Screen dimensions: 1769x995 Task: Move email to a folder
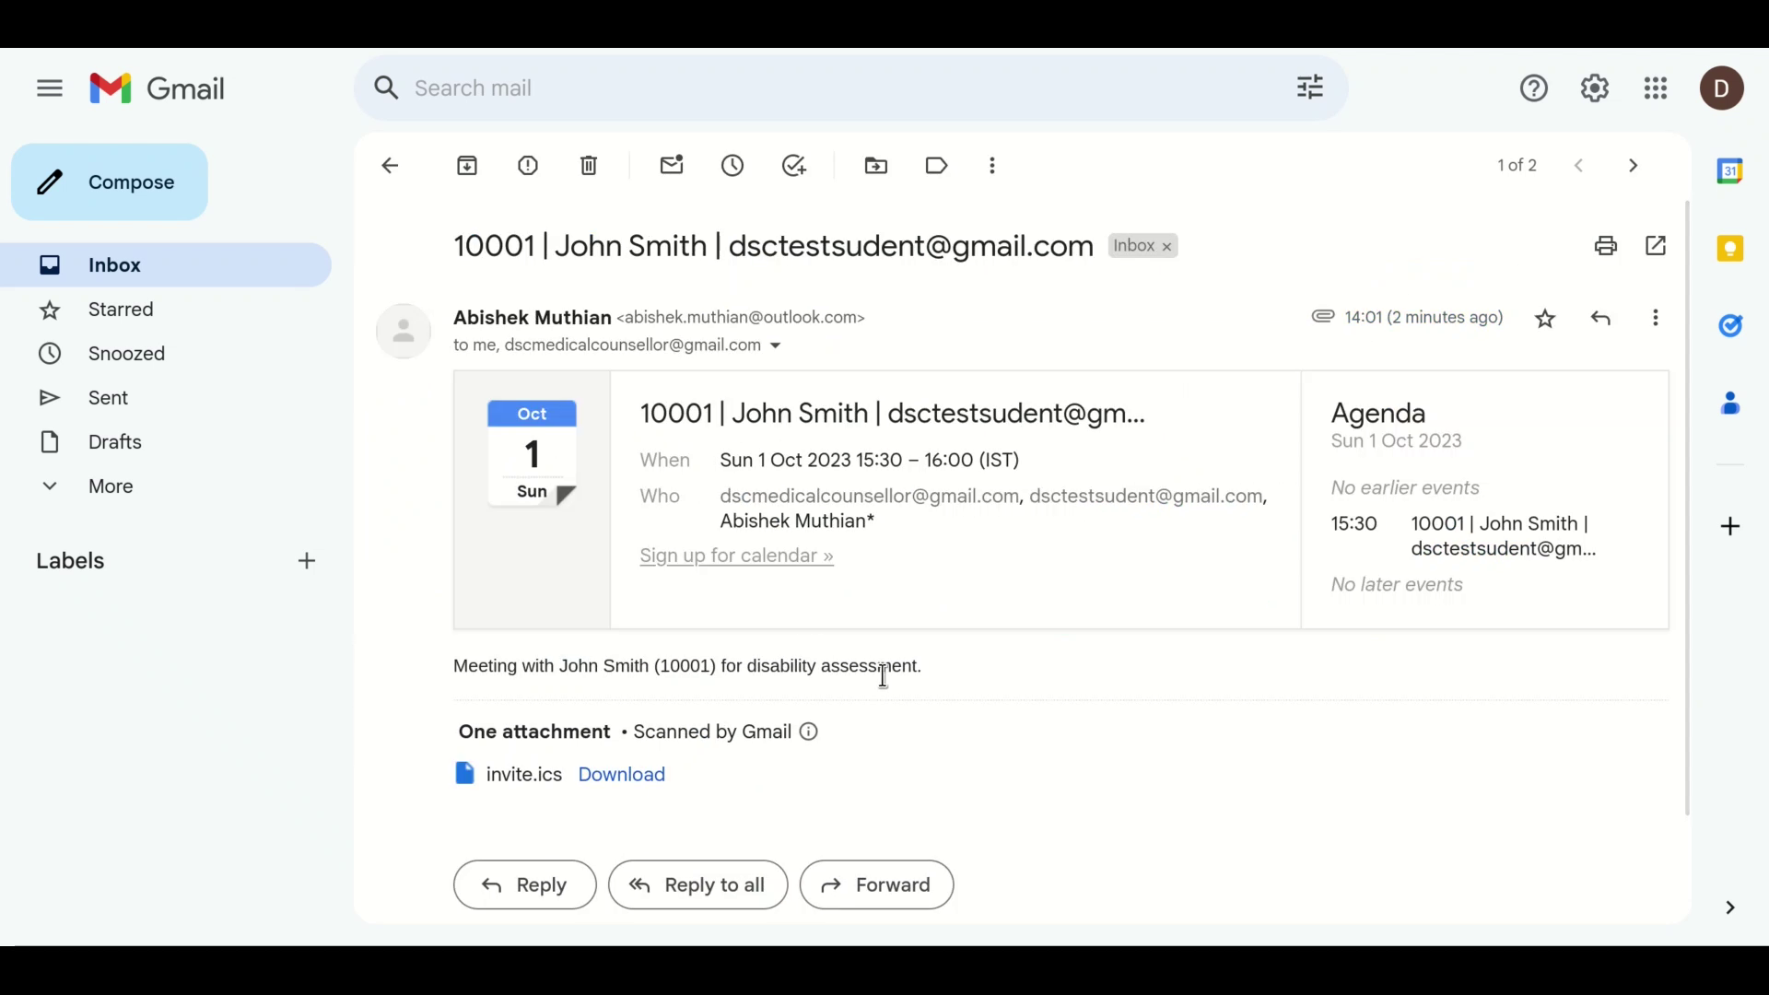[x=876, y=166]
